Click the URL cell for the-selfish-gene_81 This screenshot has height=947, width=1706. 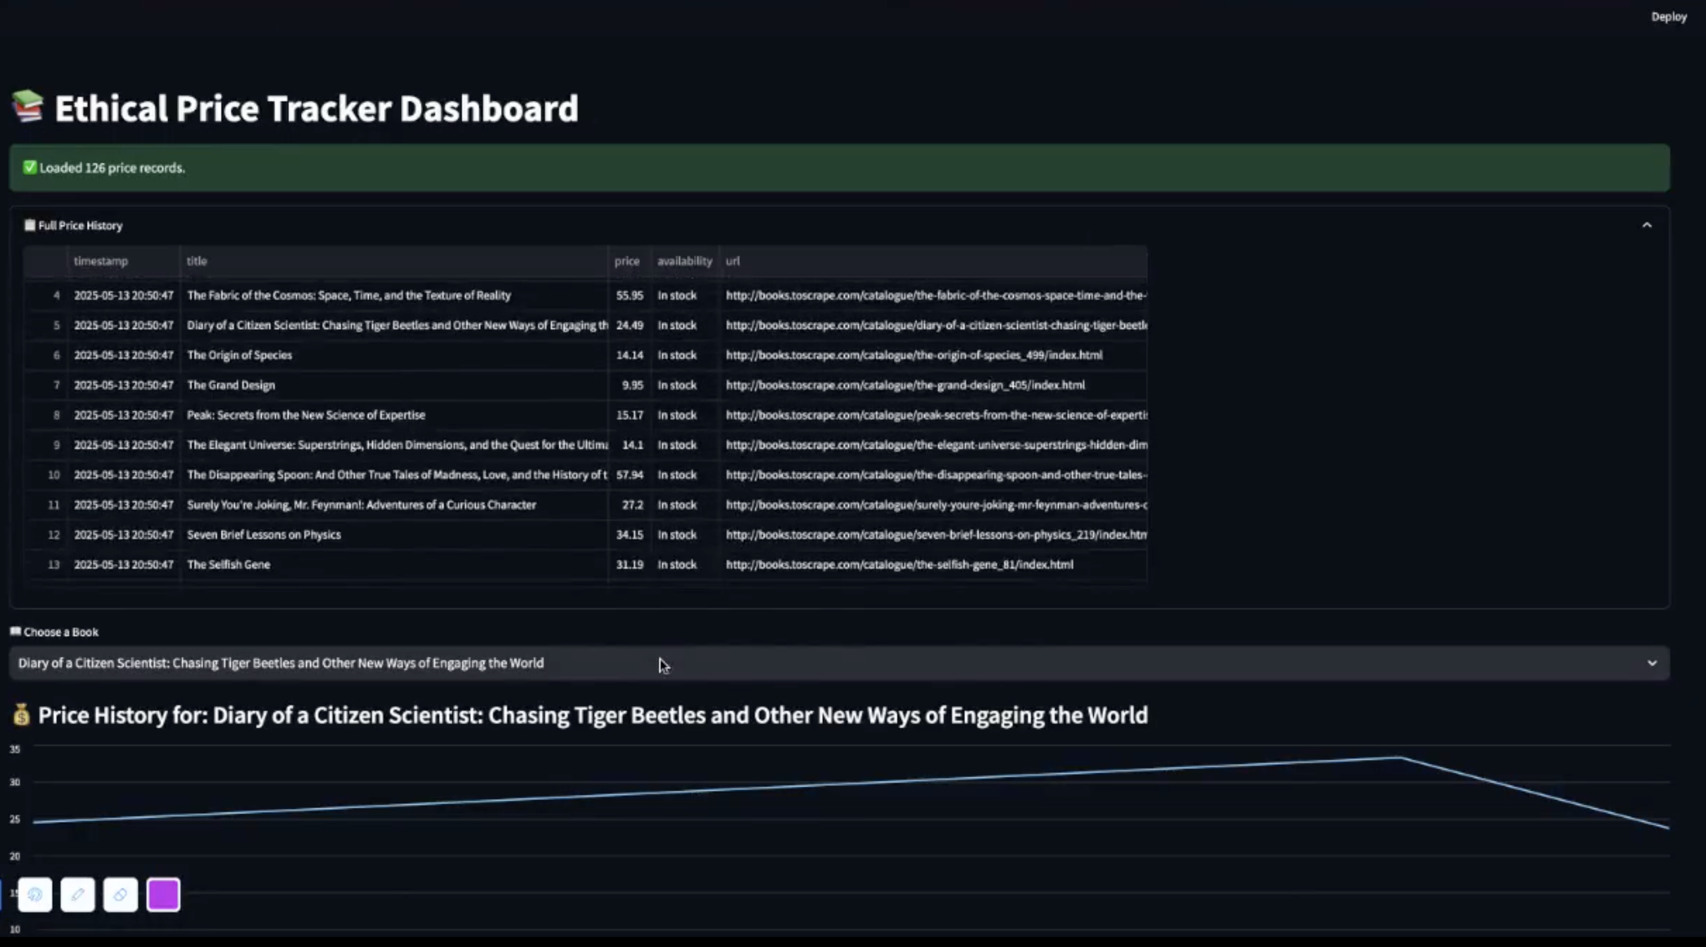933,564
